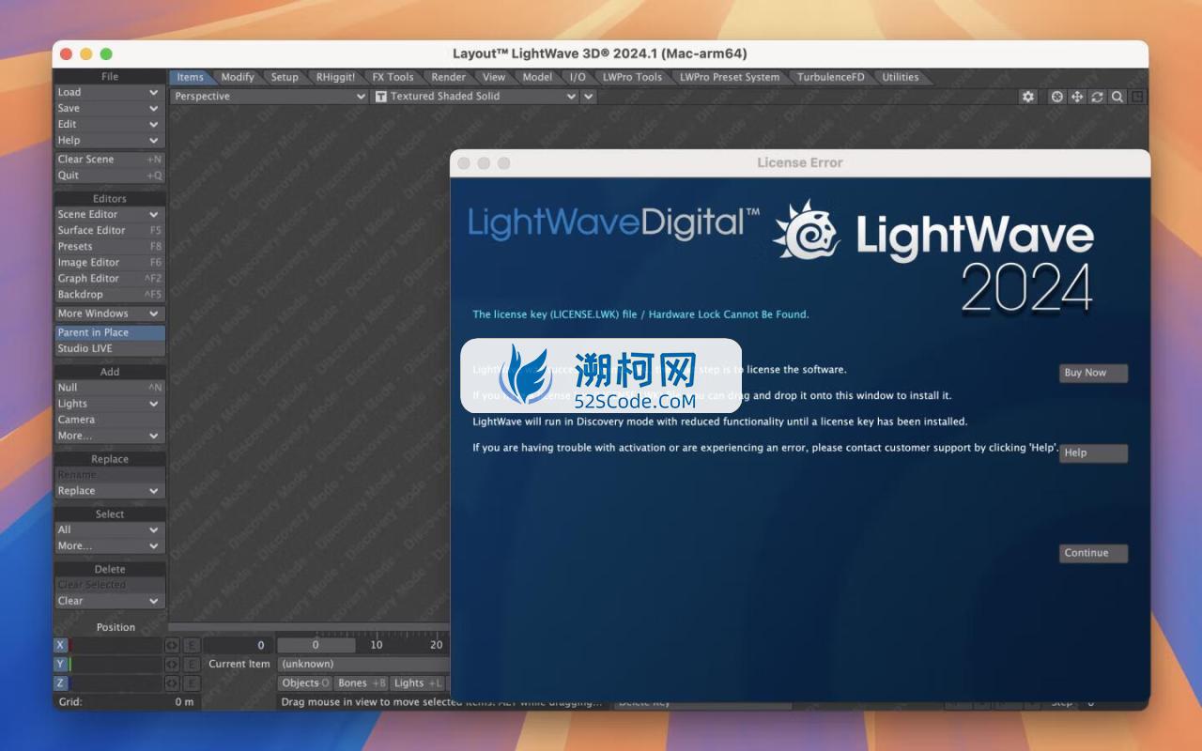
Task: Change the Perspective view type dropdown
Action: (x=270, y=96)
